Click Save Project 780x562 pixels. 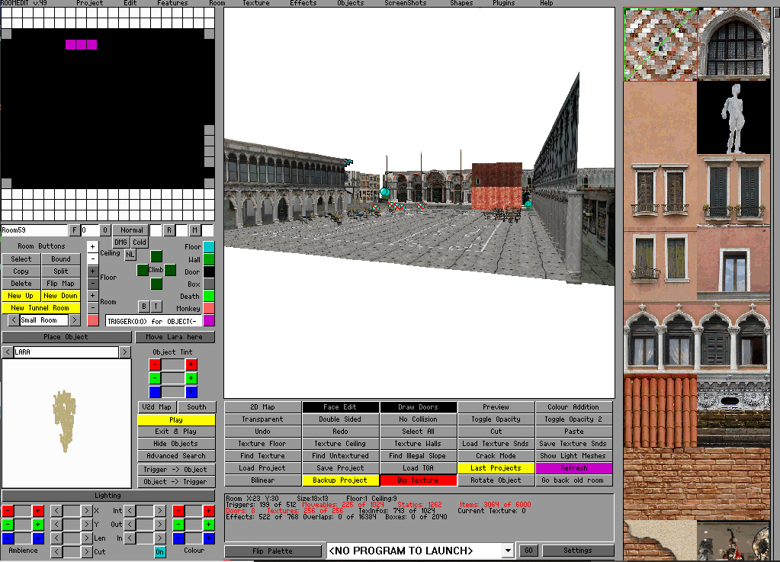point(340,468)
